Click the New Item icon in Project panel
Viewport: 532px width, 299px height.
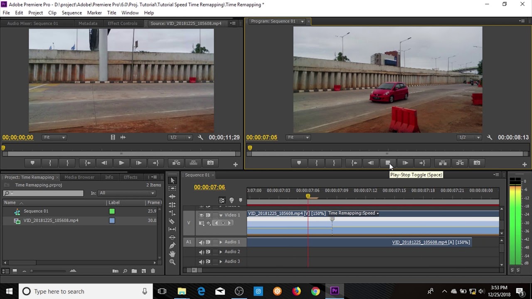[144, 271]
